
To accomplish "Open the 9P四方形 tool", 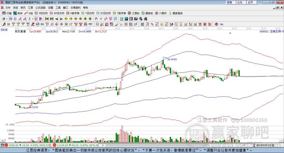I will tap(57, 13).
